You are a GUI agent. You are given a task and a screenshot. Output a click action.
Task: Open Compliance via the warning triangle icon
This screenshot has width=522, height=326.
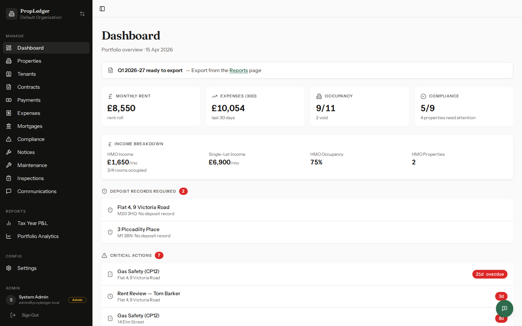tap(9, 139)
